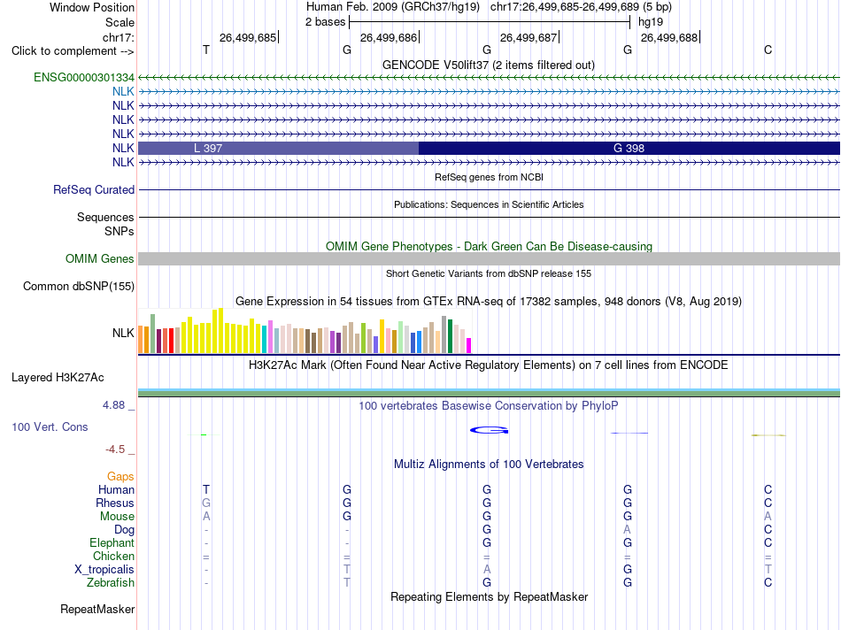The height and width of the screenshot is (630, 841).
Task: Click the Dog species label
Action: coord(124,530)
